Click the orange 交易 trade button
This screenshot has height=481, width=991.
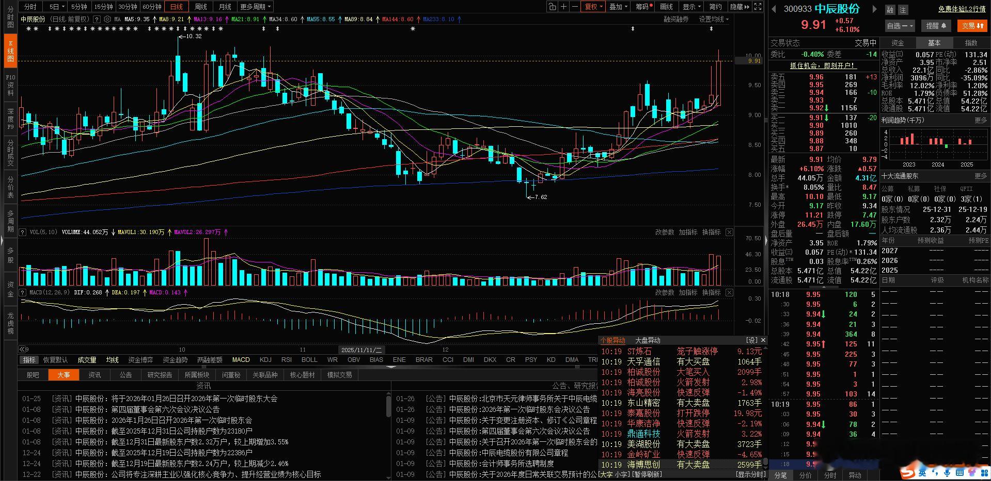[x=973, y=26]
